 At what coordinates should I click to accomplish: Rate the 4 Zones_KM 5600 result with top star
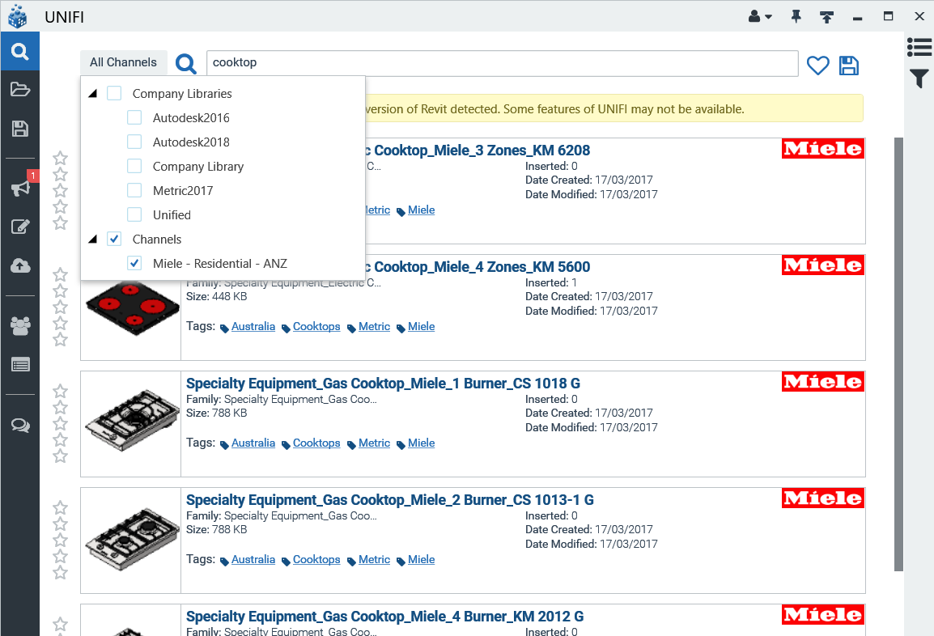click(60, 275)
